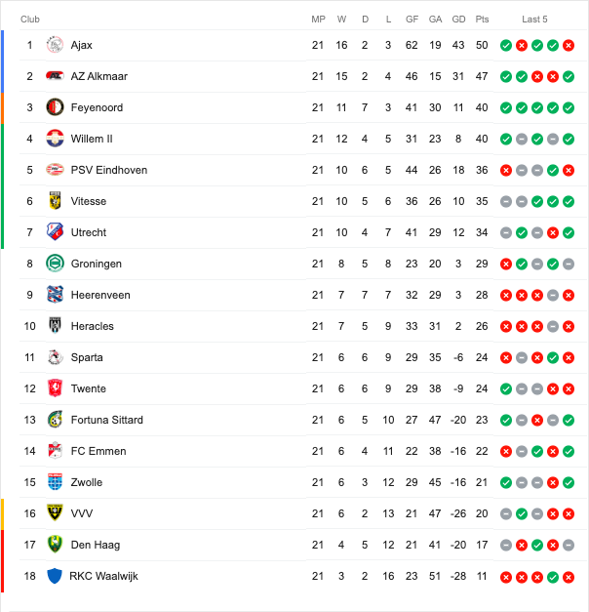Click Ajax's most recent loss icon

pos(569,45)
